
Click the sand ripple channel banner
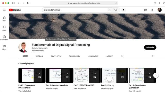pyautogui.click(x=87, y=26)
